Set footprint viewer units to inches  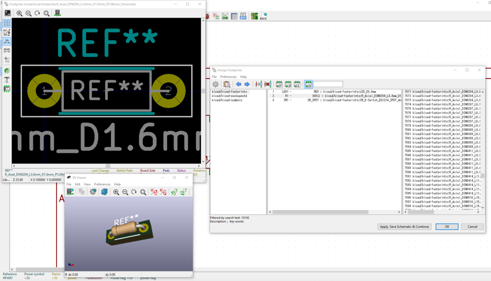(x=7, y=41)
